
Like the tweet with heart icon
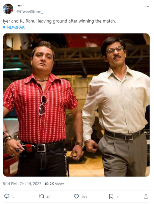click(x=76, y=196)
